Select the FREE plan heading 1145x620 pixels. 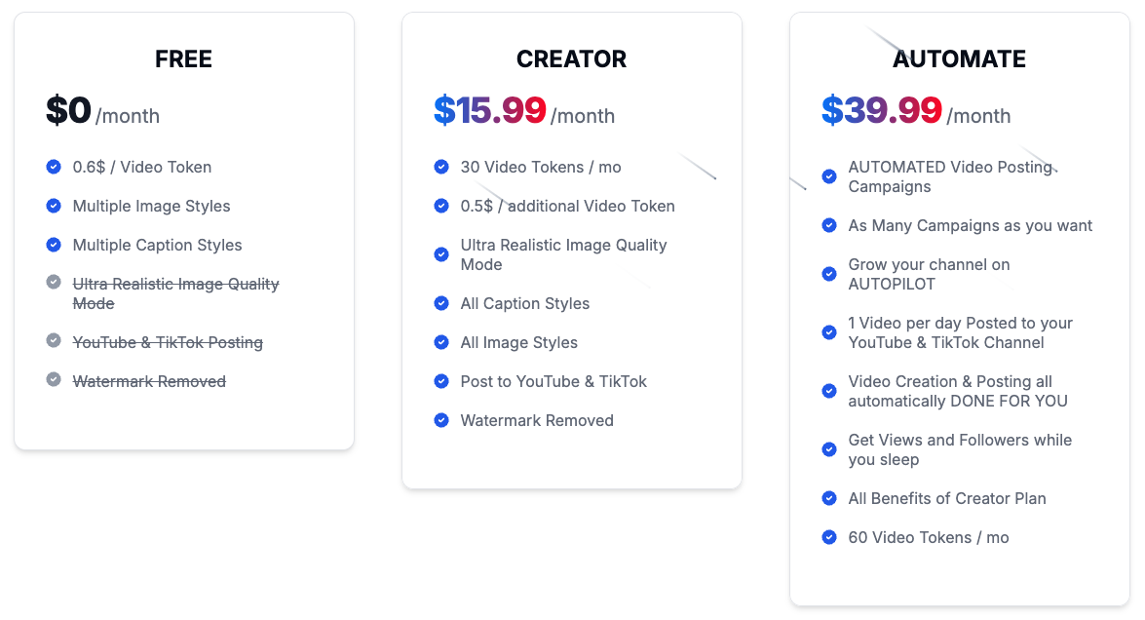click(x=183, y=59)
